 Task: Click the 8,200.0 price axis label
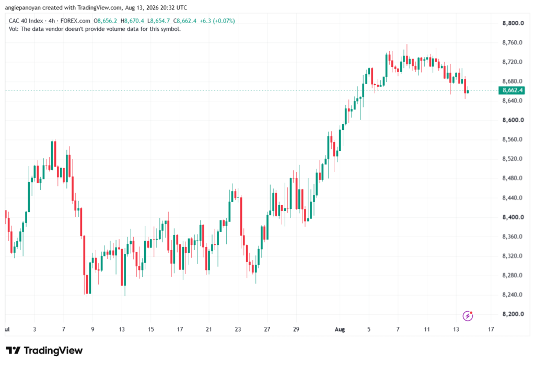[513, 314]
